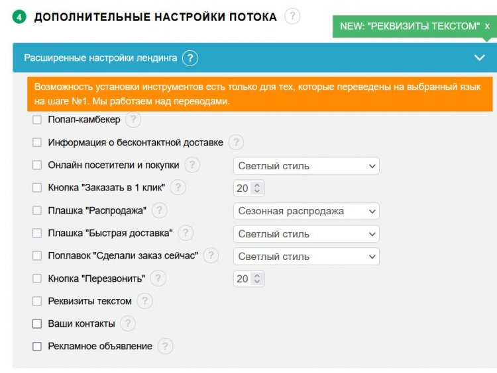This screenshot has height=373, width=497.
Task: Open help icon next to Попап-камбекер
Action: point(133,120)
